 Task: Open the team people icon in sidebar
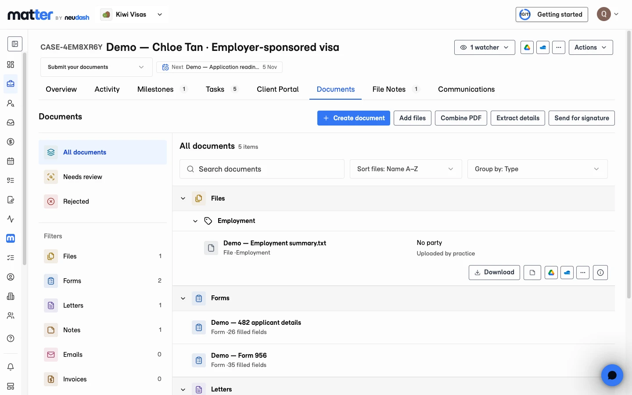[11, 316]
